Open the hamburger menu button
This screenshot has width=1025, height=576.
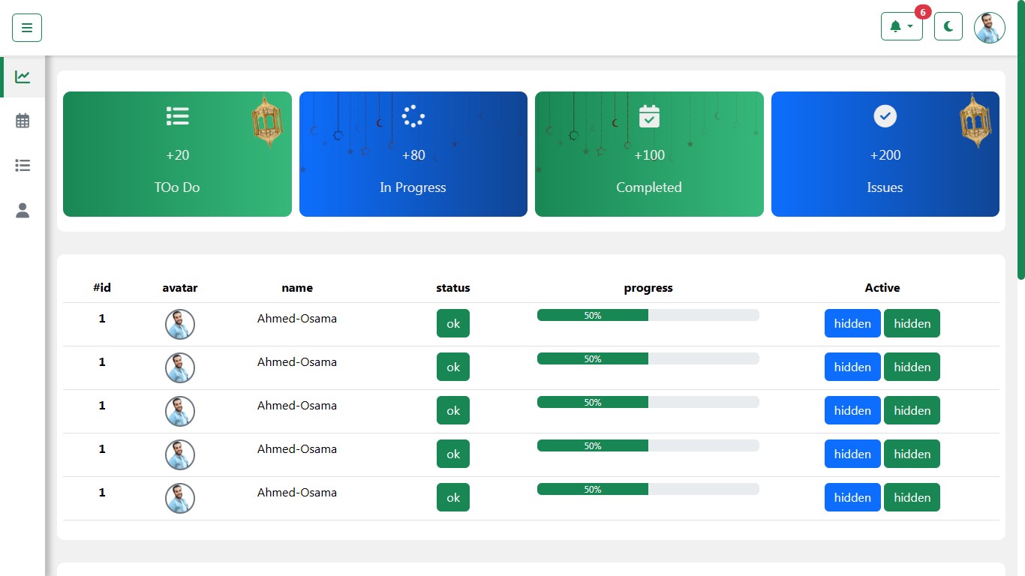tap(27, 28)
